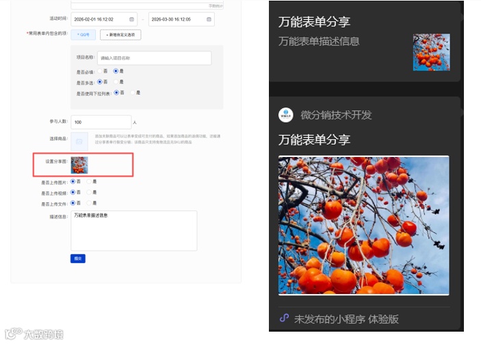Click the 微分销技术开发 avatar icon
This screenshot has height=344, width=481.
285,115
